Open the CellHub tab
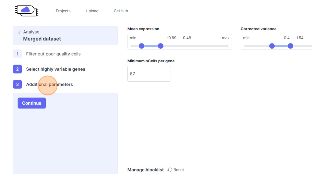Screen dimensions: 312x174 (121, 11)
